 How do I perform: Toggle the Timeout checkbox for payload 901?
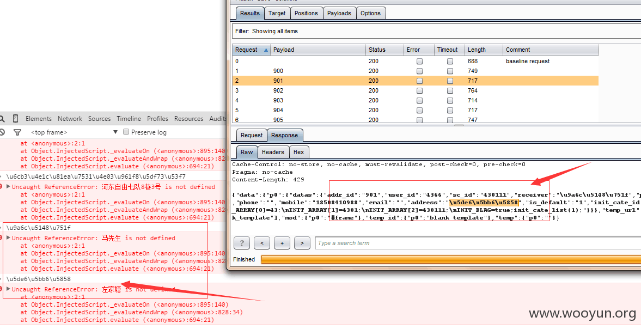(x=450, y=81)
